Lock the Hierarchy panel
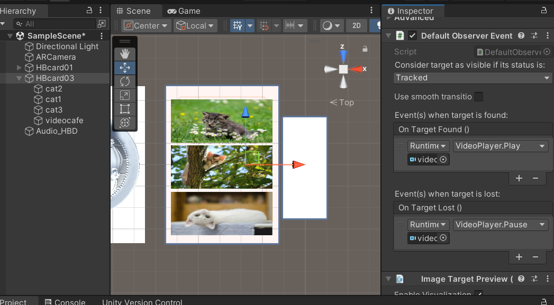The image size is (554, 305). coord(89,10)
